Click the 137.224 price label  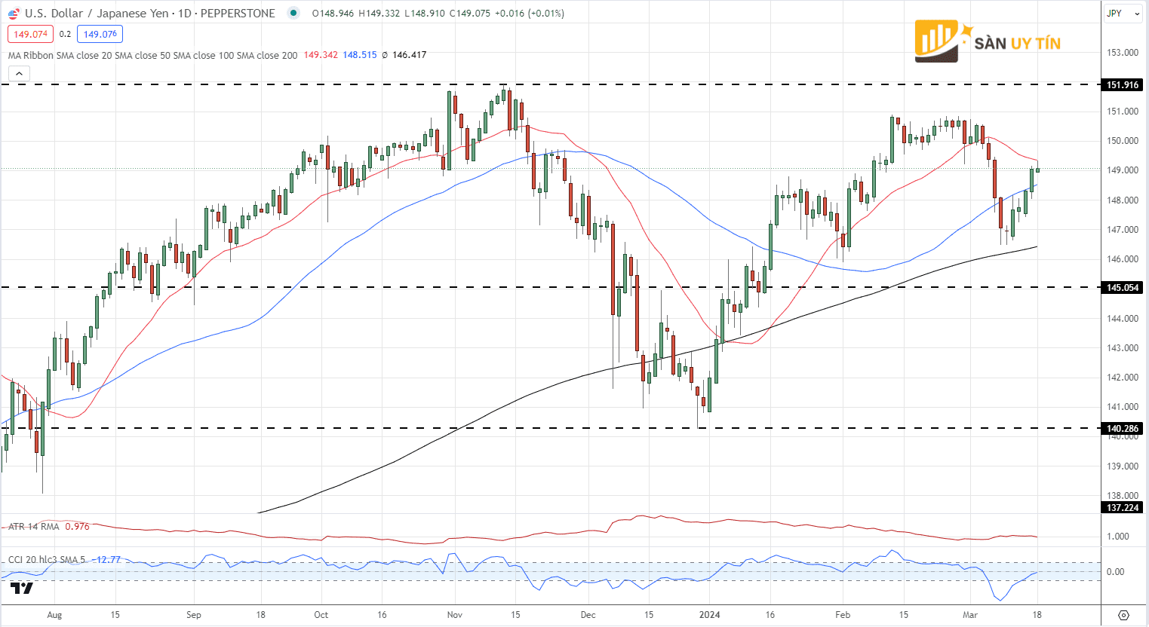[1123, 508]
